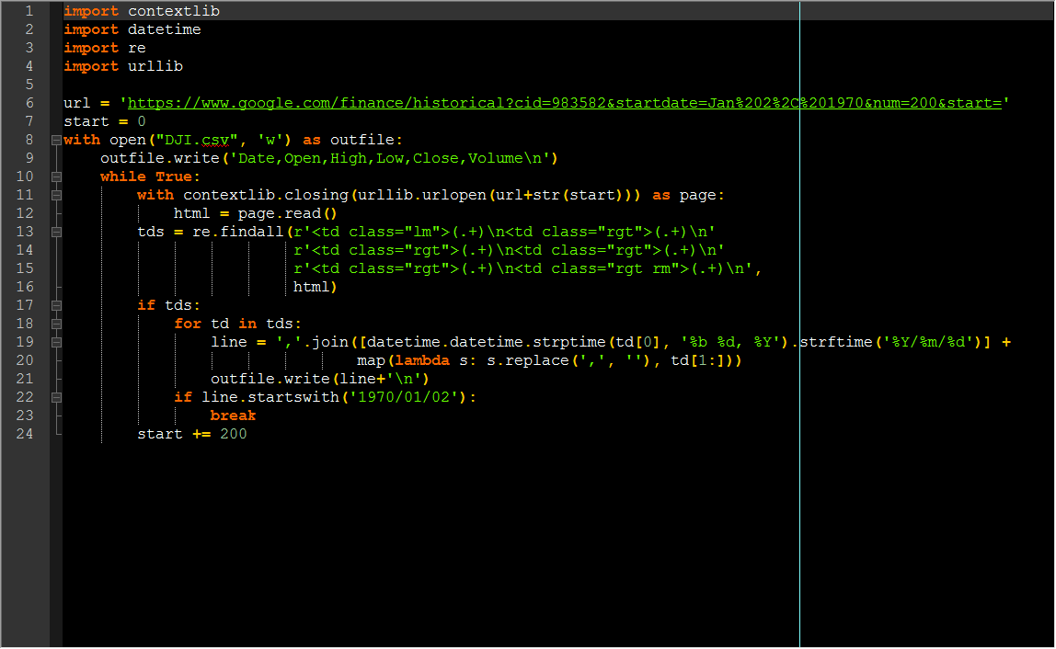Place cursor after 'start += 200'
The image size is (1056, 649).
(x=248, y=434)
